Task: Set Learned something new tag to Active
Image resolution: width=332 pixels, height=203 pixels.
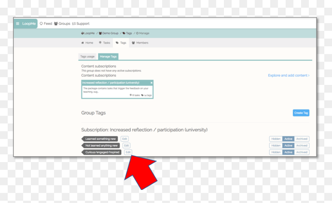Action: tap(288, 139)
